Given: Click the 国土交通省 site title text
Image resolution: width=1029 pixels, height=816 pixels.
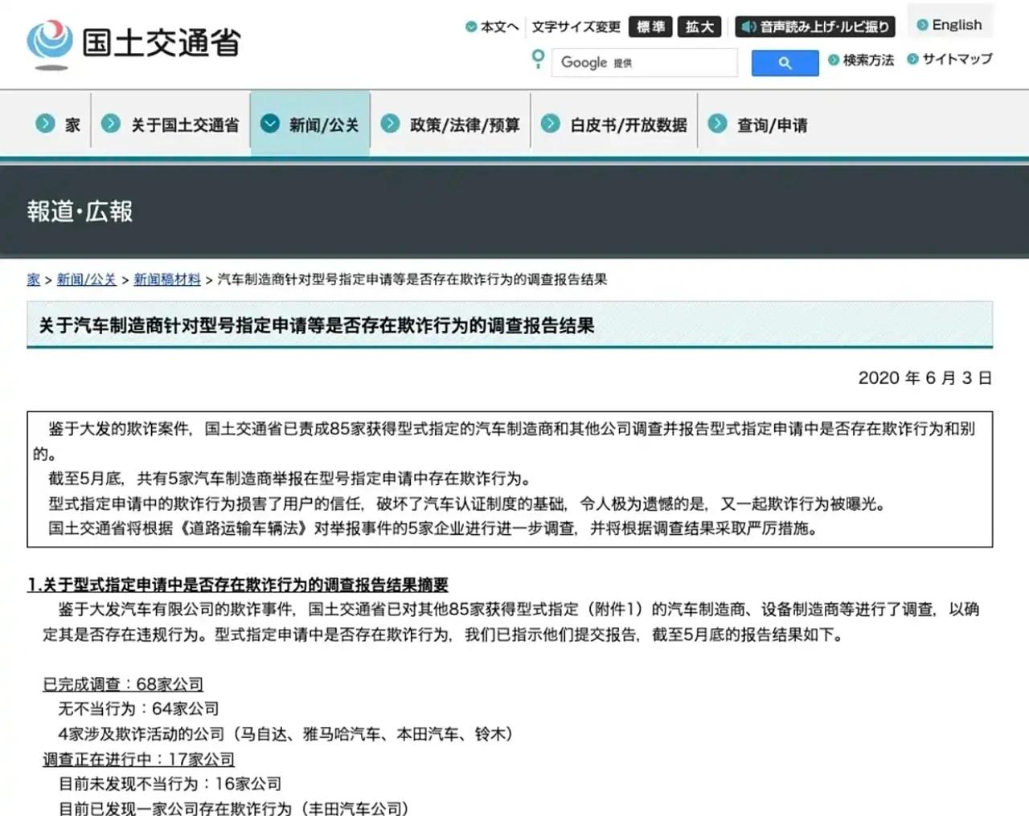Looking at the screenshot, I should point(162,43).
